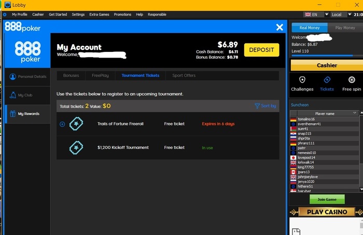Click the 888poker logo in blue header
363x235 pixels.
[22, 26]
